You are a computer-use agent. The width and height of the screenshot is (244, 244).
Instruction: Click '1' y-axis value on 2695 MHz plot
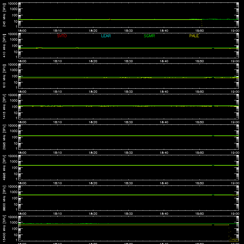(16, 149)
